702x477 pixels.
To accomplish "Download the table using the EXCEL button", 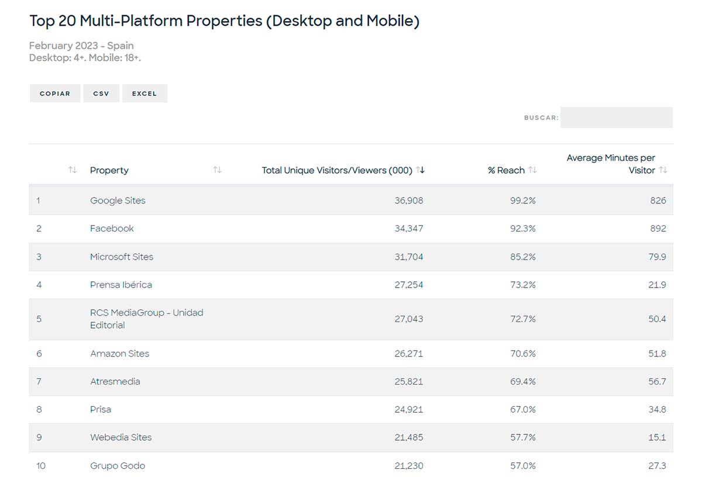I will [x=144, y=94].
